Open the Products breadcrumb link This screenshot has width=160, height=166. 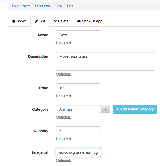42,6
